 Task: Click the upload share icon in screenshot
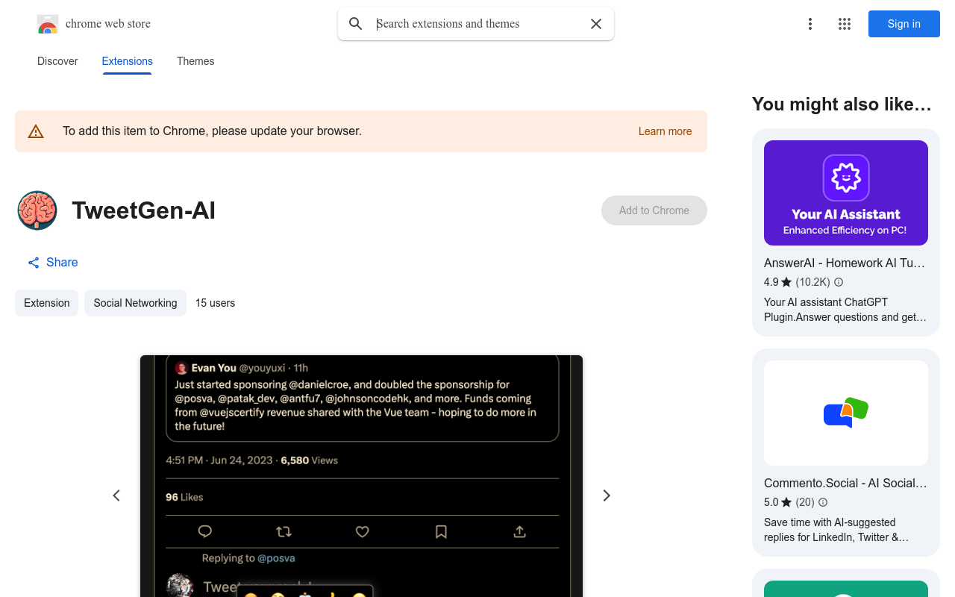pos(520,531)
